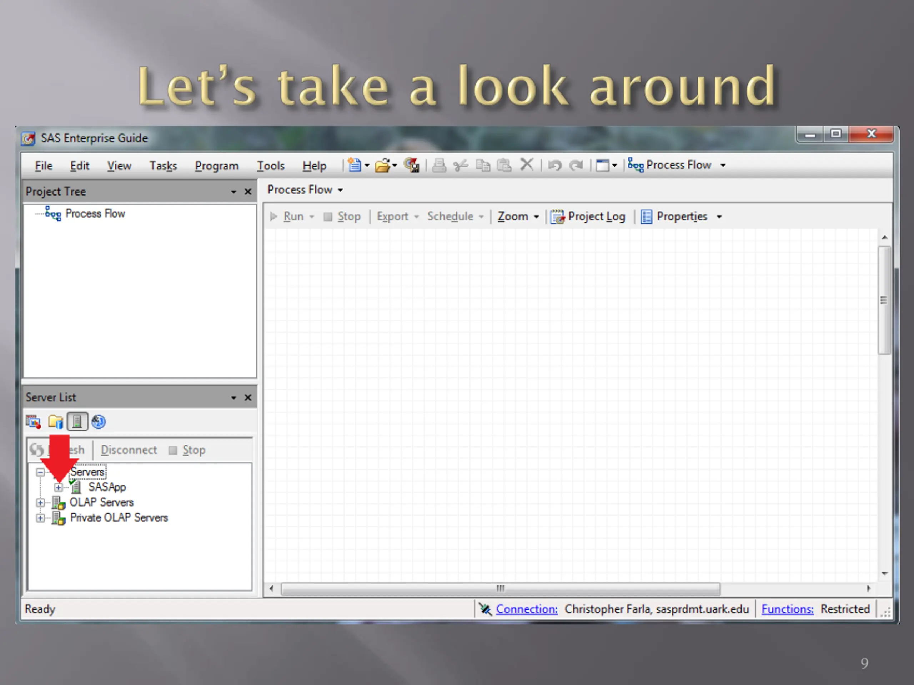This screenshot has height=685, width=914.
Task: Open the Project Tree panel options arrow
Action: click(x=233, y=192)
